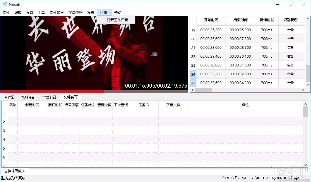Click the 创建时间 column header
Screen dimensions: 311x182
[32, 105]
